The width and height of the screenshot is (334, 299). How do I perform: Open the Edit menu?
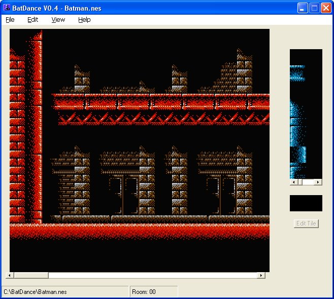[x=32, y=20]
